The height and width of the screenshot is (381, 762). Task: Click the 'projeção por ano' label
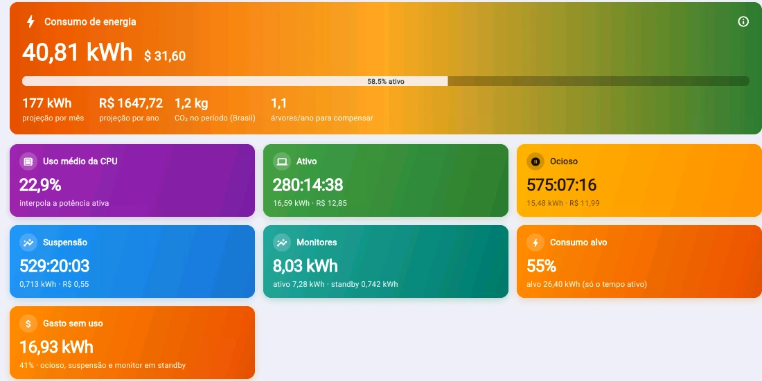tap(130, 118)
